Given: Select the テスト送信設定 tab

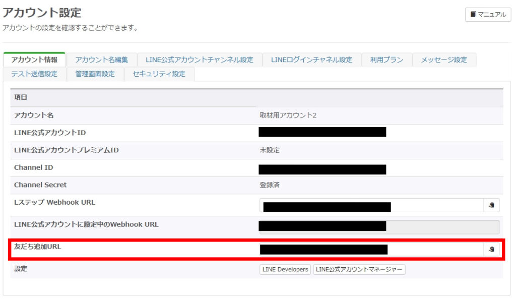Looking at the screenshot, I should click(34, 74).
